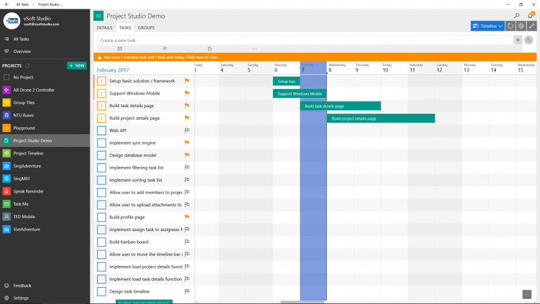Refresh the task timeline view
This screenshot has width=540, height=304.
pyautogui.click(x=510, y=26)
